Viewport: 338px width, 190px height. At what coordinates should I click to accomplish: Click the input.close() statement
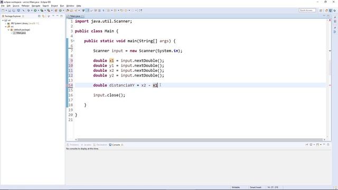tap(109, 95)
